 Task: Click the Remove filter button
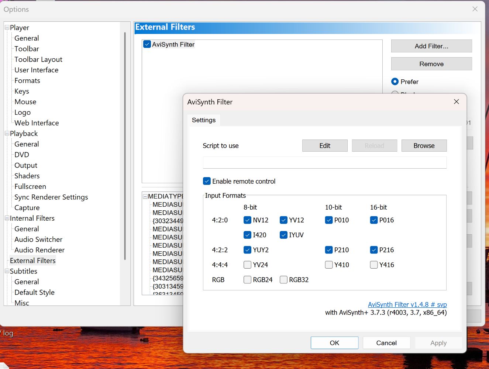click(431, 64)
